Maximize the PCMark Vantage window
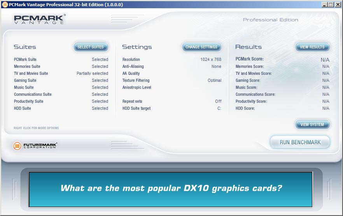The image size is (343, 216). [331, 5]
